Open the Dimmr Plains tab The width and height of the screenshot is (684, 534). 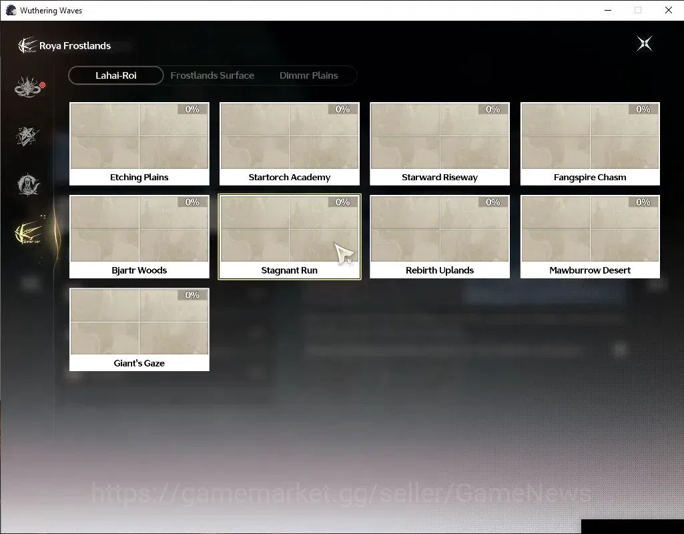pyautogui.click(x=308, y=75)
